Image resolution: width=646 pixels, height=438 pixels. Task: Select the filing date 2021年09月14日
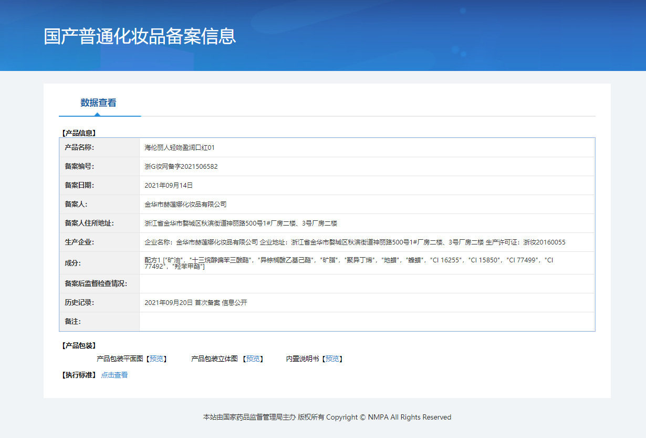pyautogui.click(x=169, y=186)
